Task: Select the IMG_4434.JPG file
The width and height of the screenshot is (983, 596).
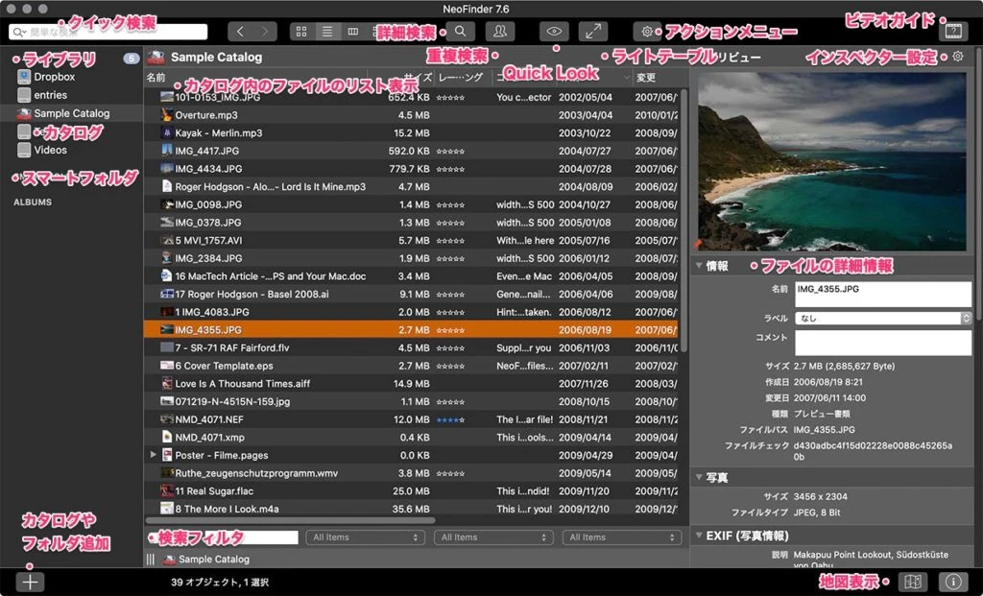Action: pyautogui.click(x=411, y=169)
